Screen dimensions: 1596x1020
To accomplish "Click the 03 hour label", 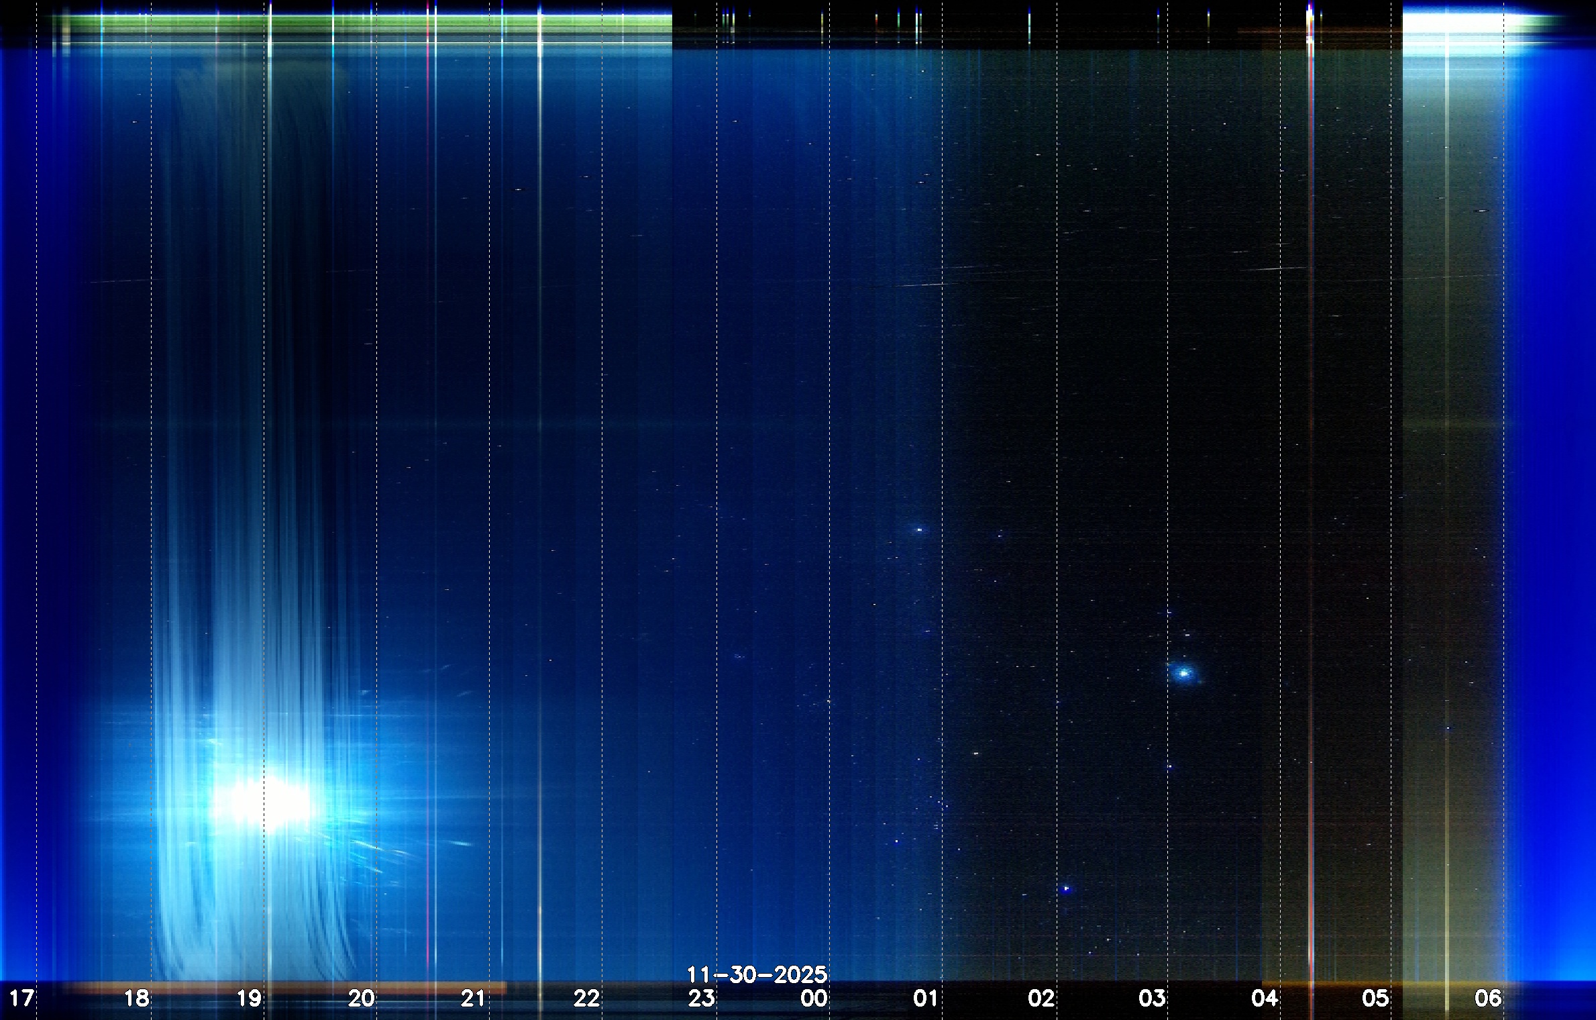I will (1152, 999).
